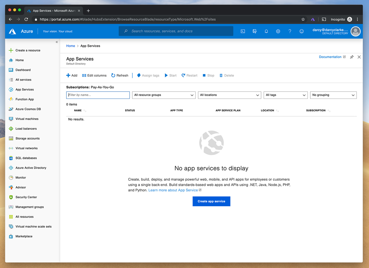Click the Create app service button

click(211, 201)
